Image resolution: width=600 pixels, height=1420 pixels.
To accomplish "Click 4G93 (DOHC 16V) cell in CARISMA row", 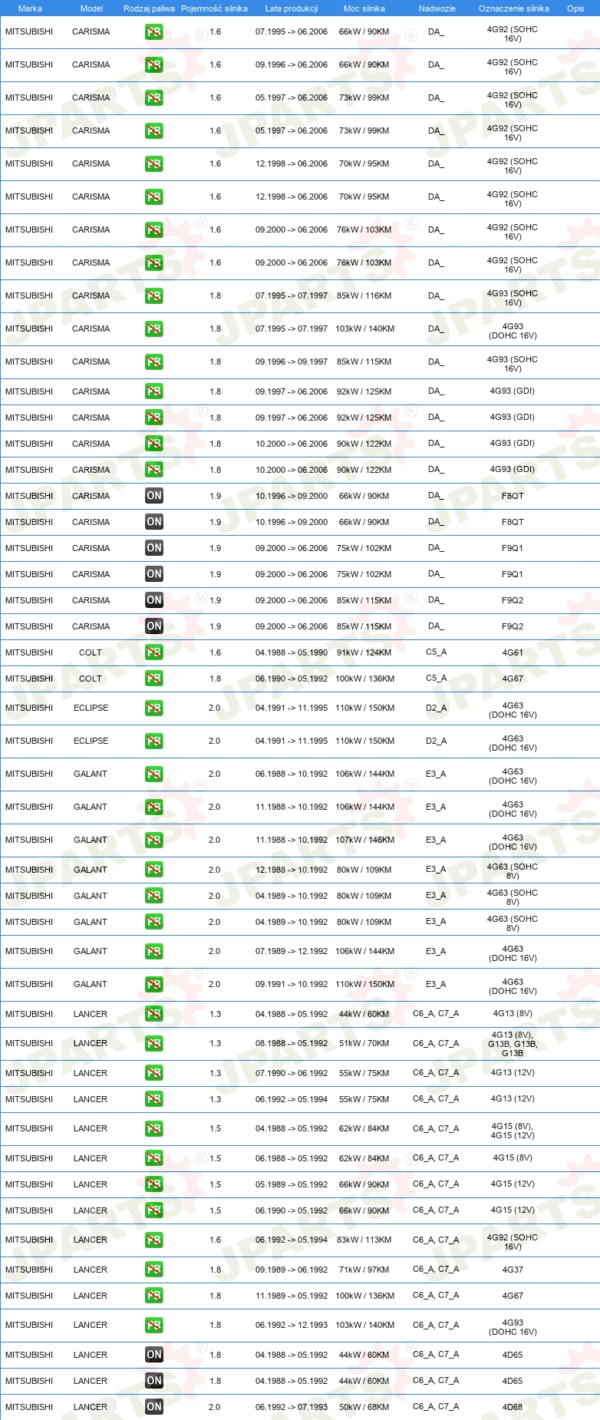I will (x=513, y=331).
